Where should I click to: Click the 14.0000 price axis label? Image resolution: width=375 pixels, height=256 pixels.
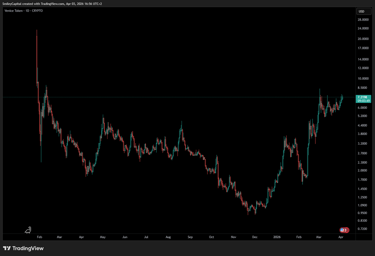[x=364, y=59]
